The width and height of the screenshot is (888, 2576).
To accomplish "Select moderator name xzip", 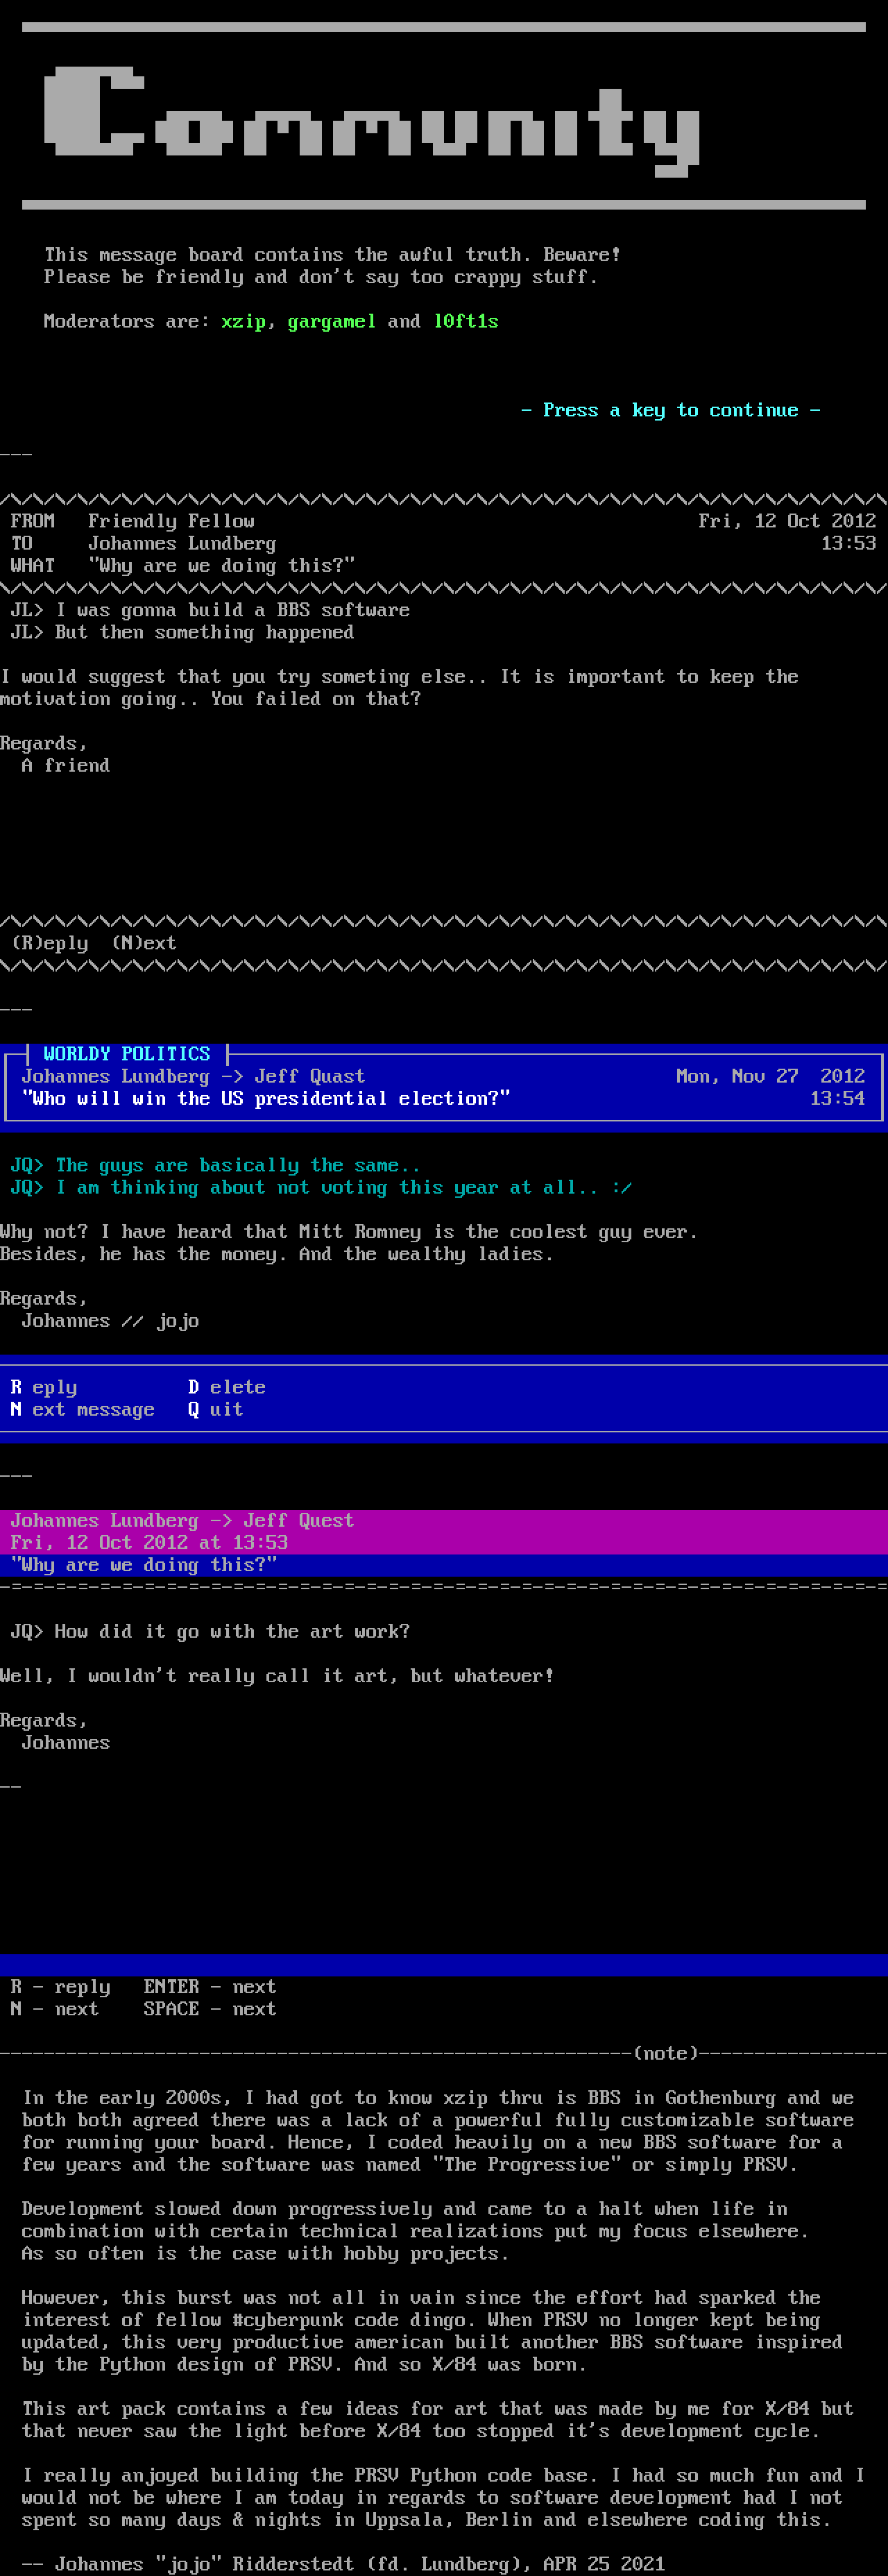I will pyautogui.click(x=243, y=321).
